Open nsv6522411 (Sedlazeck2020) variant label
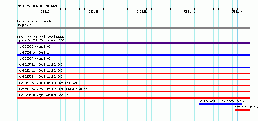Screen dimensions: 258x121 40,71
